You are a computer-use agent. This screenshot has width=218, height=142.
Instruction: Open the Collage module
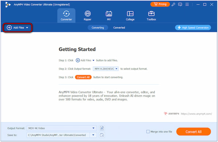130,16
